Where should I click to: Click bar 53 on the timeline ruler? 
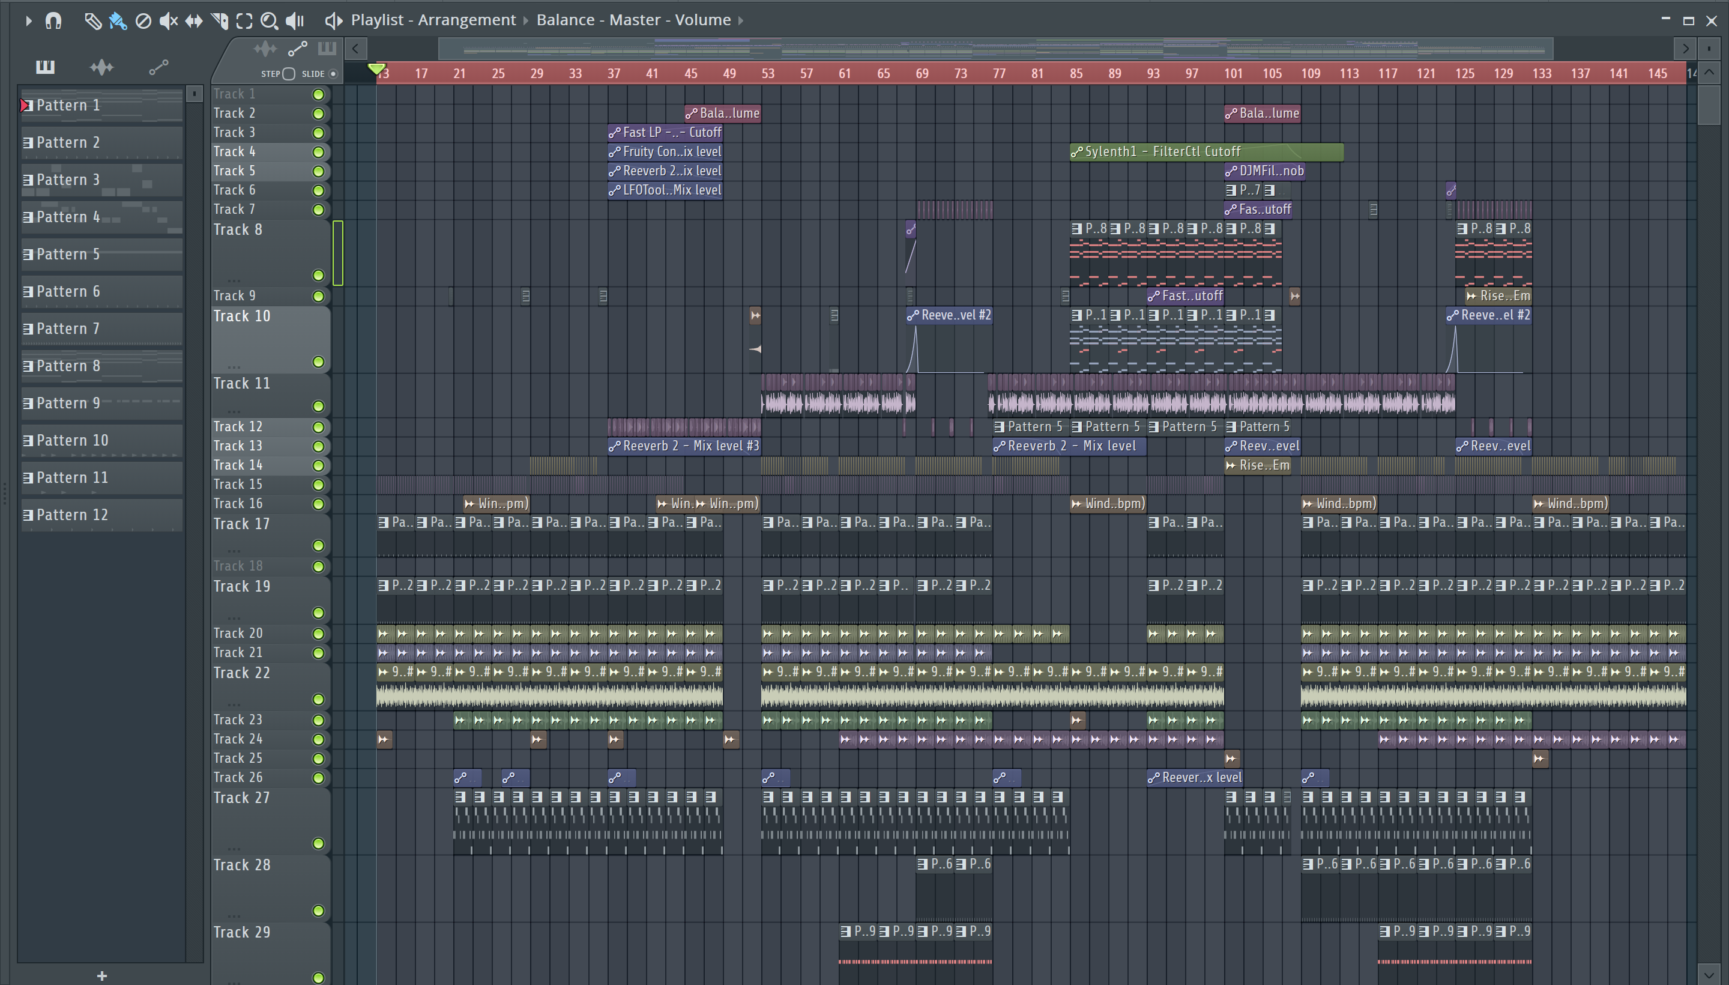click(767, 73)
